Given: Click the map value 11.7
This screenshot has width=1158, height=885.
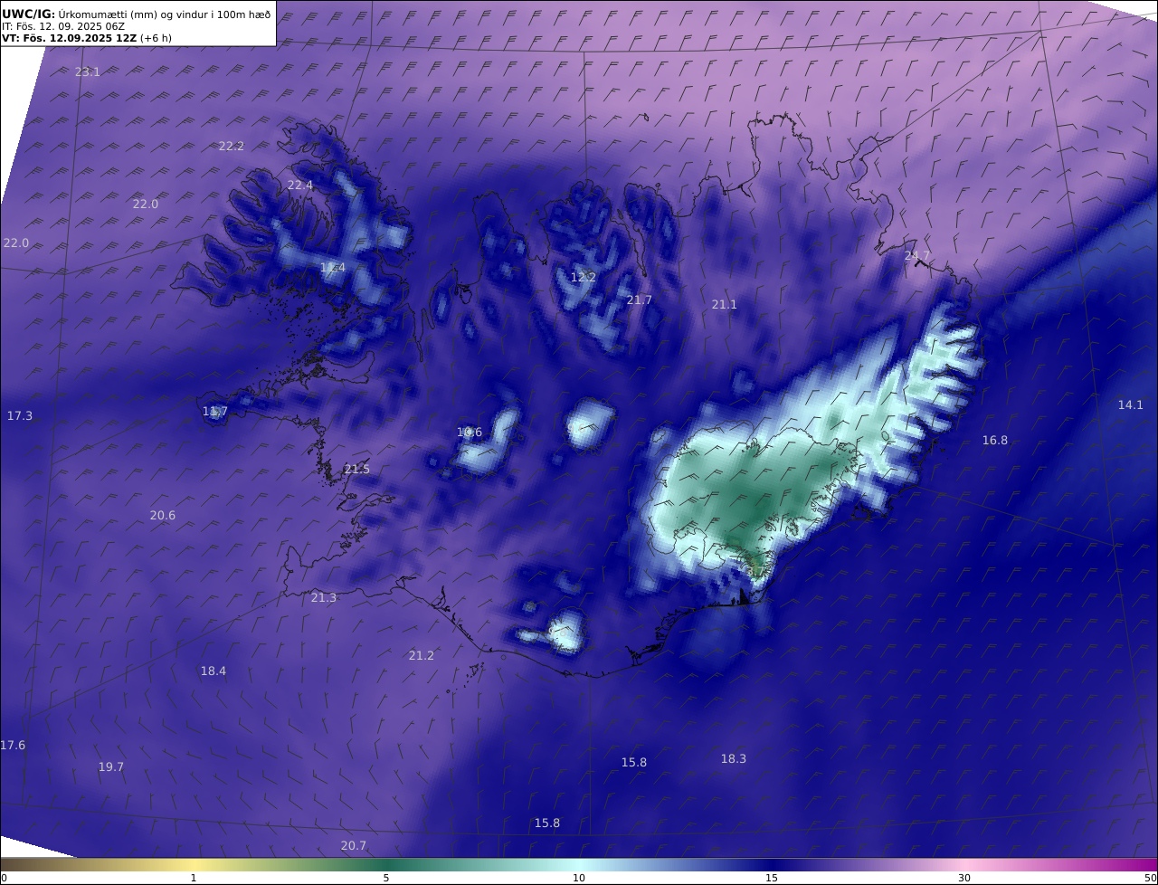Looking at the screenshot, I should pyautogui.click(x=215, y=412).
